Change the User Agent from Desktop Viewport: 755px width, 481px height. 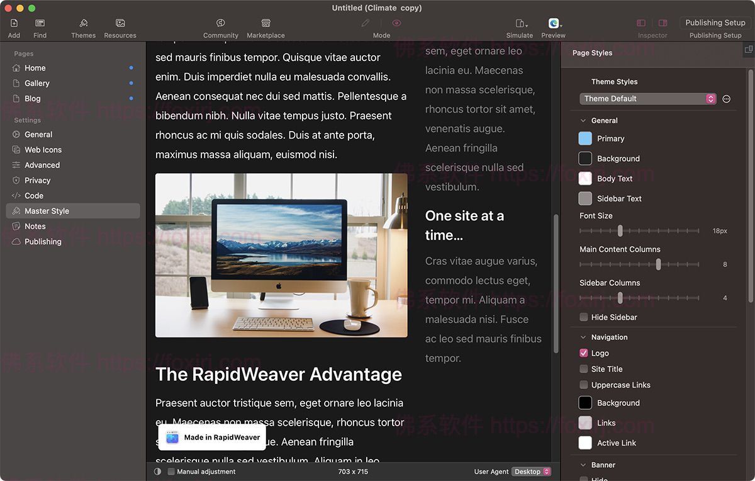530,471
